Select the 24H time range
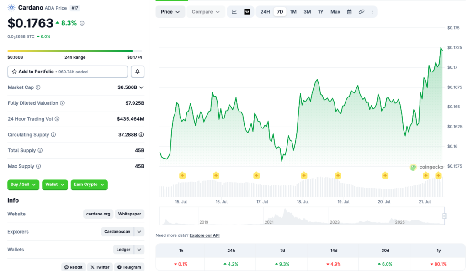This screenshot has height=271, width=468. (x=265, y=12)
